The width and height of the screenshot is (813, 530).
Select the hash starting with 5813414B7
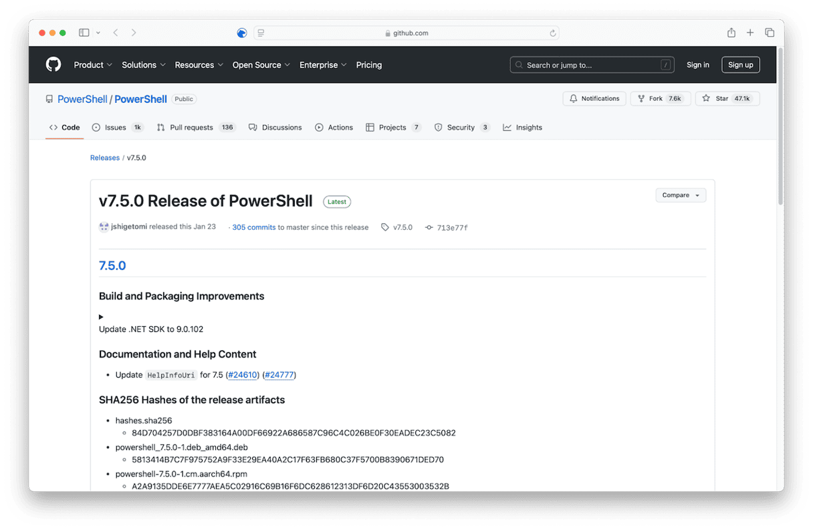click(x=288, y=460)
